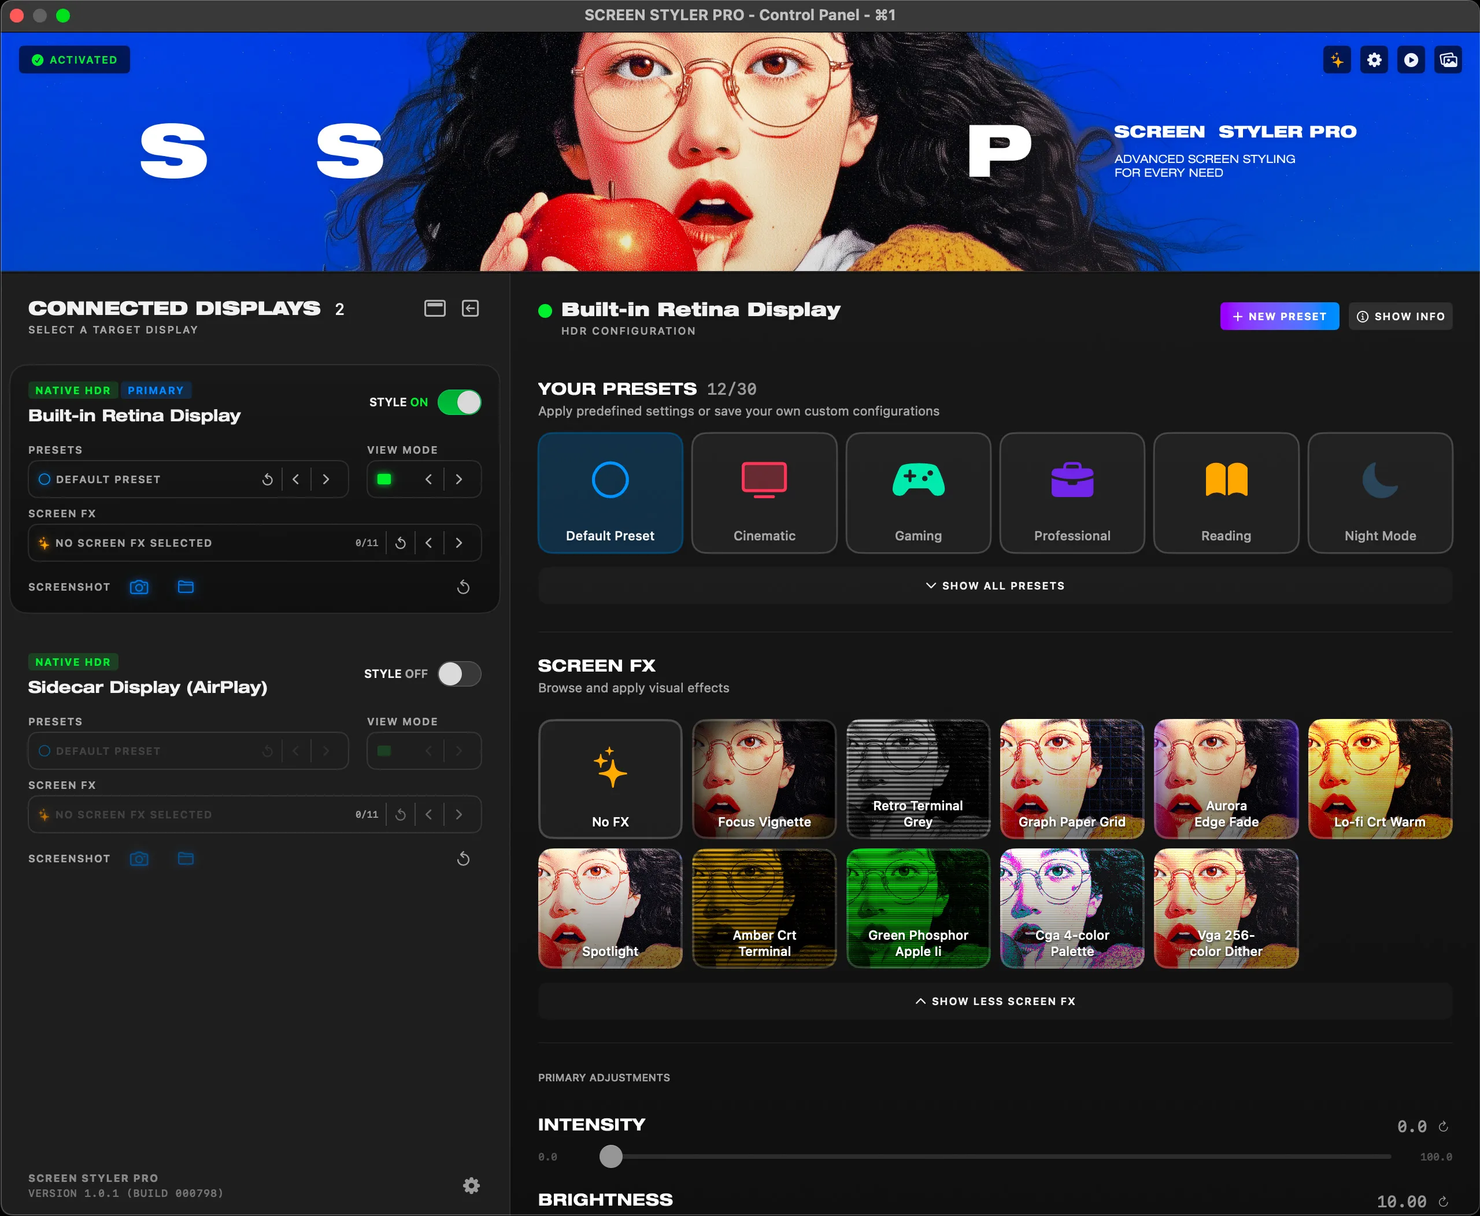The width and height of the screenshot is (1480, 1216).
Task: Expand Show All Presets
Action: (x=994, y=585)
